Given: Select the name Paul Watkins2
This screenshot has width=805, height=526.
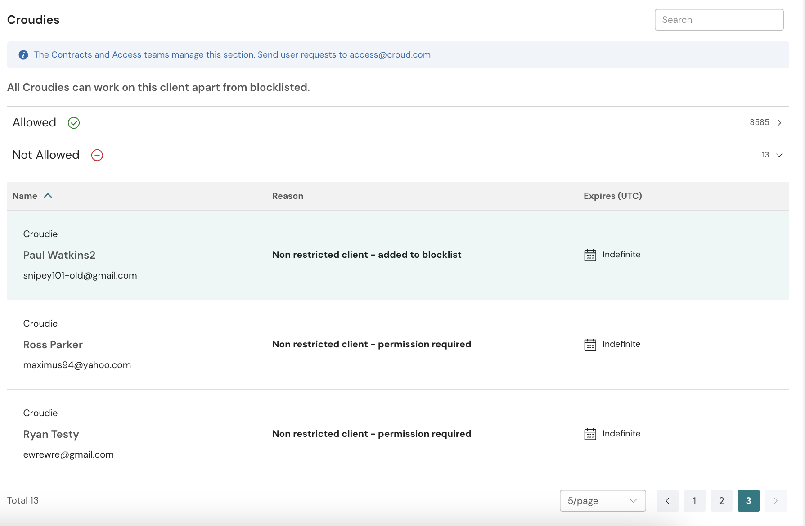Looking at the screenshot, I should pos(59,255).
